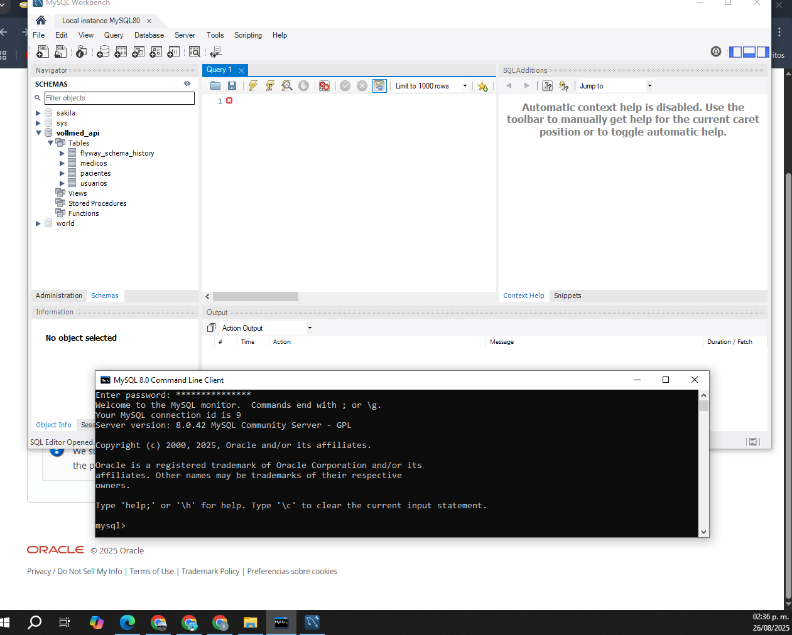
Task: Toggle continue-on-error for script execution
Action: (324, 86)
